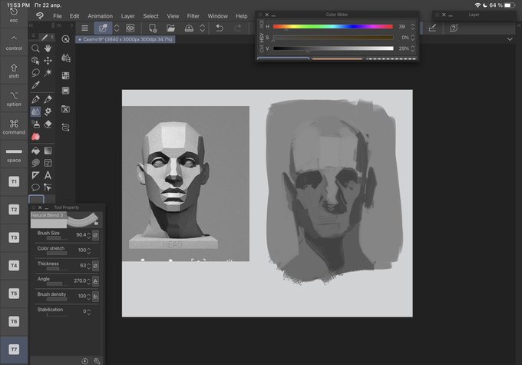Toggle the shift modifier key
522x365 pixels.
pos(14,71)
